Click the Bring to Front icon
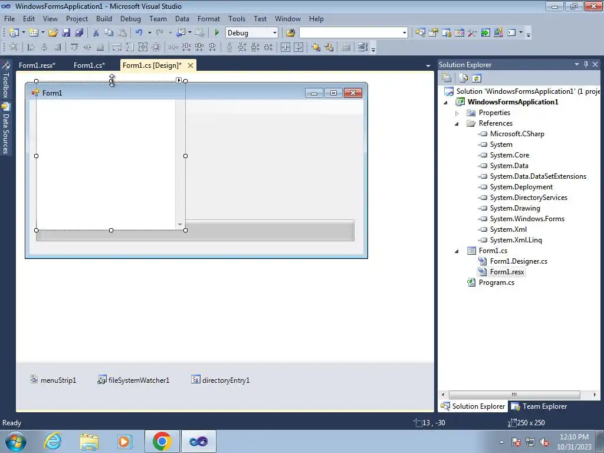Screen dimensions: 604x453 pos(316,47)
